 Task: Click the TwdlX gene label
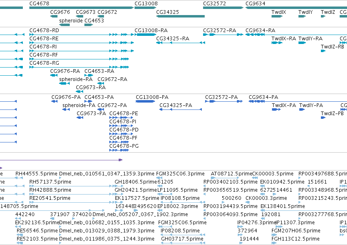(278, 12)
